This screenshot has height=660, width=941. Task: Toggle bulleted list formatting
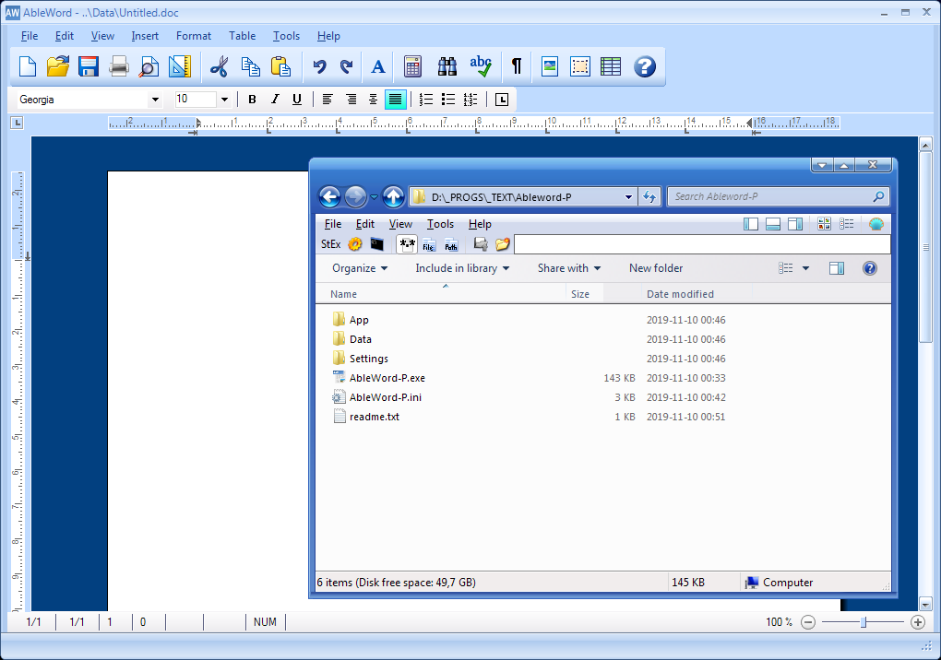[x=448, y=100]
